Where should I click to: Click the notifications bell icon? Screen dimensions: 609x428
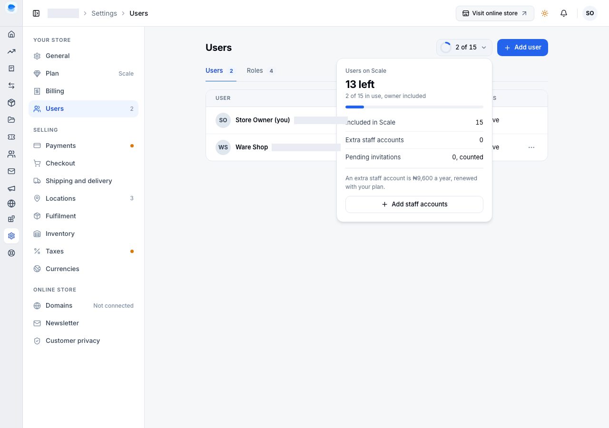click(564, 13)
